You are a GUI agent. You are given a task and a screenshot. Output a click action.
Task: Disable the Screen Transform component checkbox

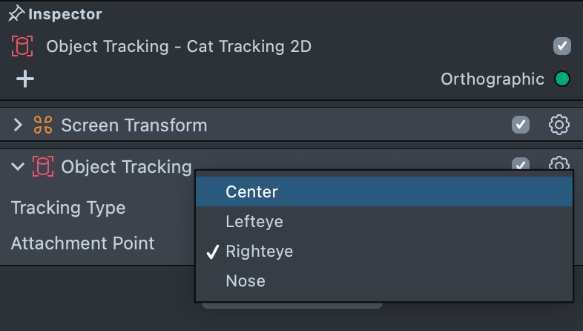point(521,125)
